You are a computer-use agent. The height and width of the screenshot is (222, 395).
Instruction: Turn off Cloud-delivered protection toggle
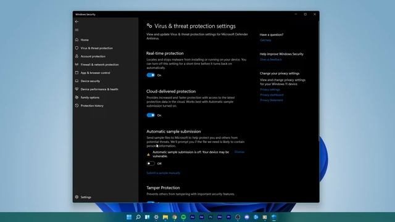click(151, 115)
